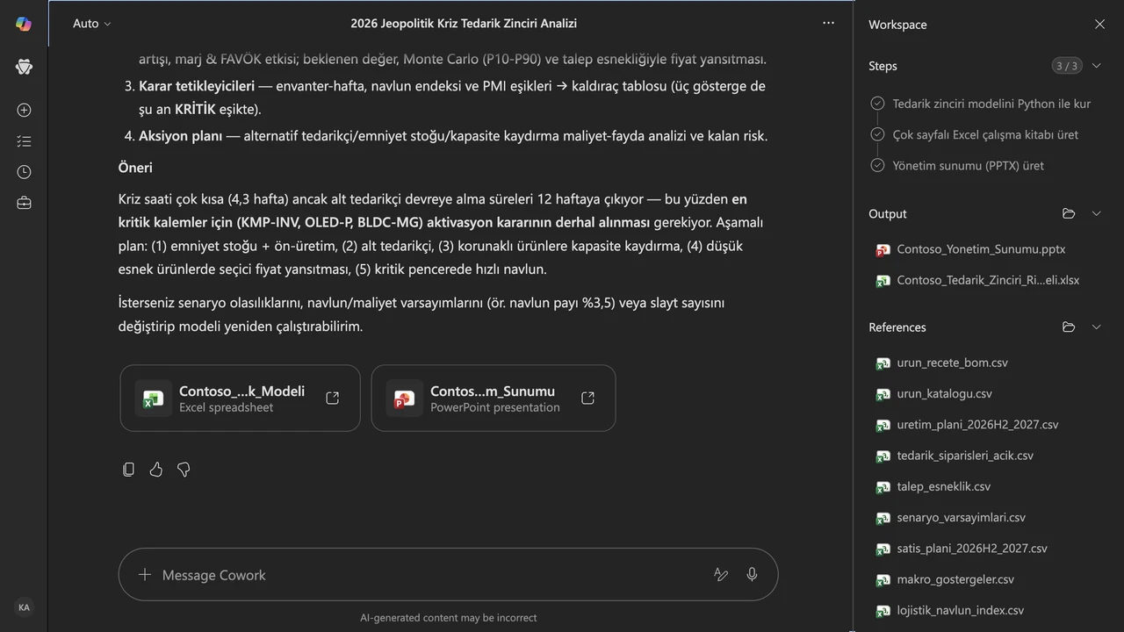Select step Tedarik zinciri modelini Python ile kur
The width and height of the screenshot is (1124, 632).
[991, 104]
